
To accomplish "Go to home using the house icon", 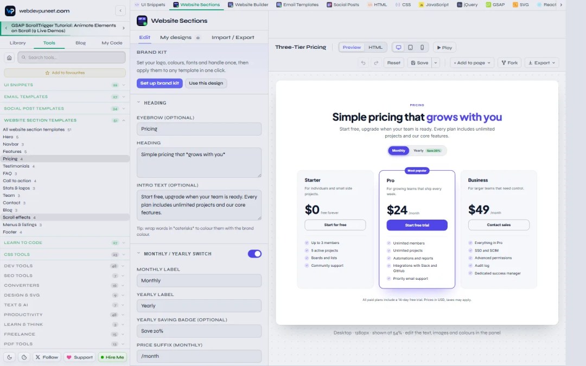I will pos(9,57).
